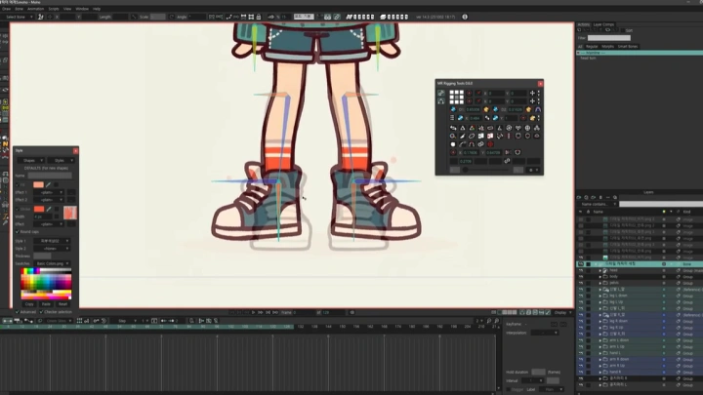This screenshot has width=703, height=395.
Task: Click the Width input field in Style panel
Action: [x=45, y=217]
